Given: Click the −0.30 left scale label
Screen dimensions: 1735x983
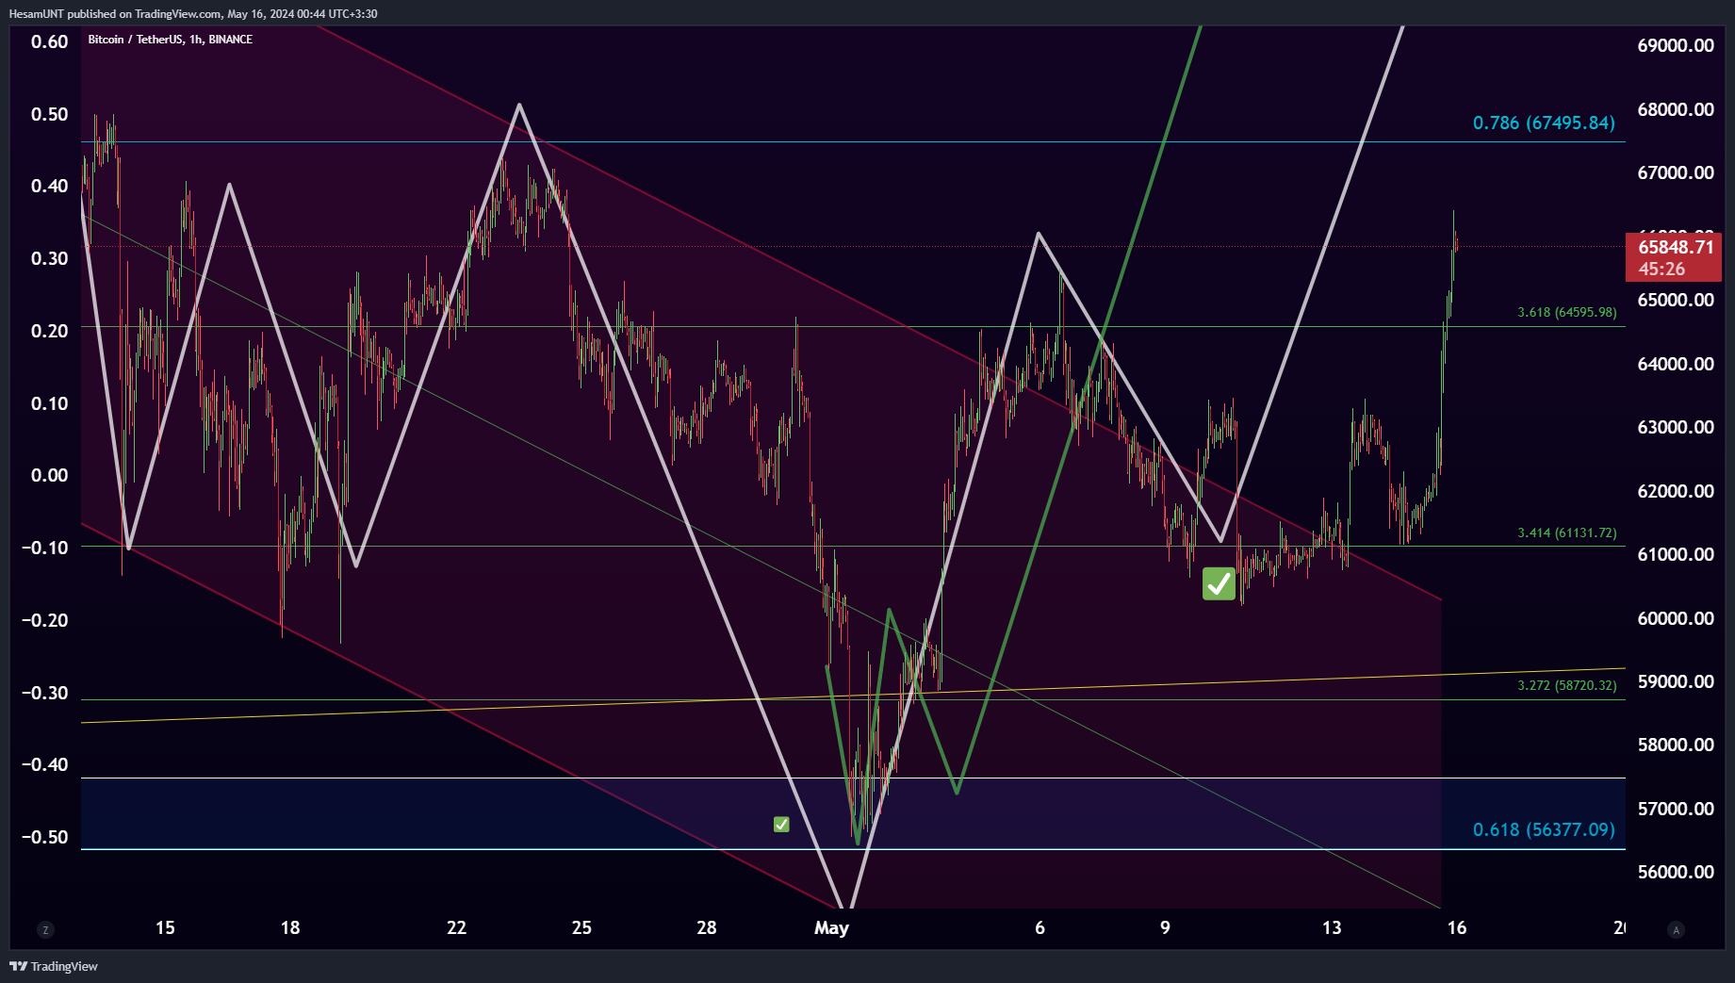Looking at the screenshot, I should point(45,693).
